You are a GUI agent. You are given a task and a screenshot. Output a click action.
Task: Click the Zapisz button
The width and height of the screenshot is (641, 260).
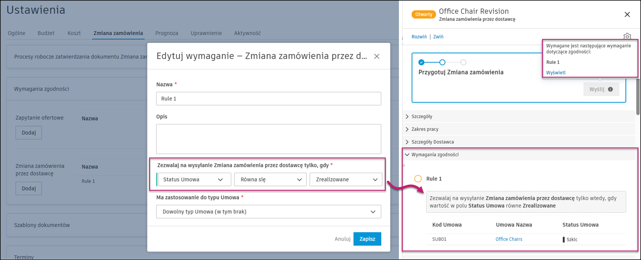tap(367, 239)
